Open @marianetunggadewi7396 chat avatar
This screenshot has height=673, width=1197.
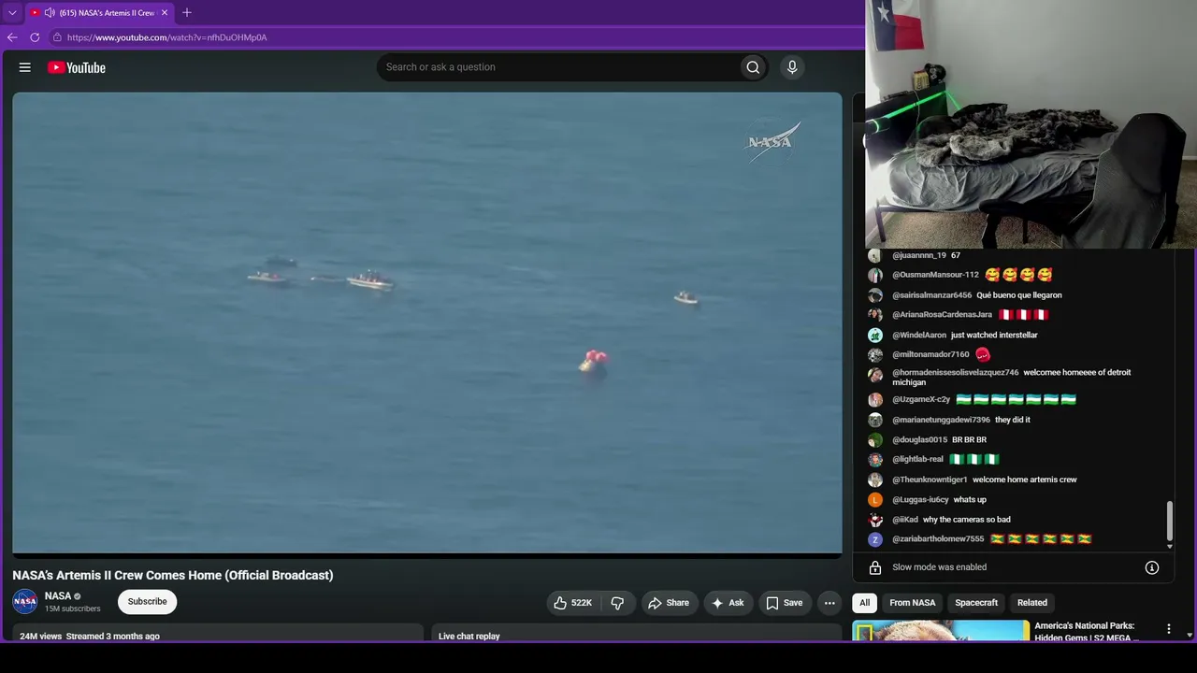875,421
